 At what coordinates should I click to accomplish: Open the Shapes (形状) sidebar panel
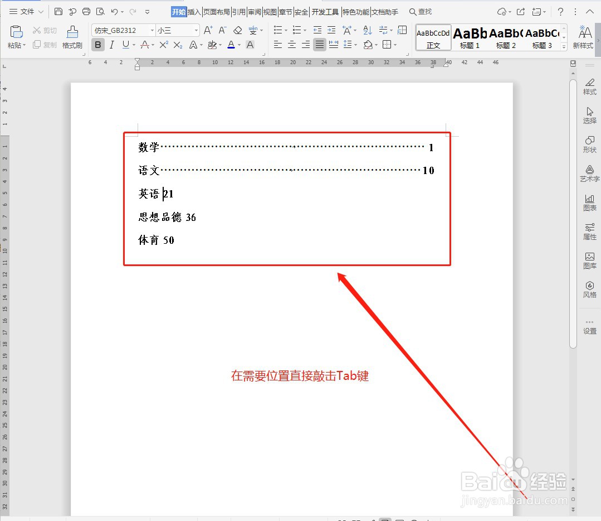[589, 144]
